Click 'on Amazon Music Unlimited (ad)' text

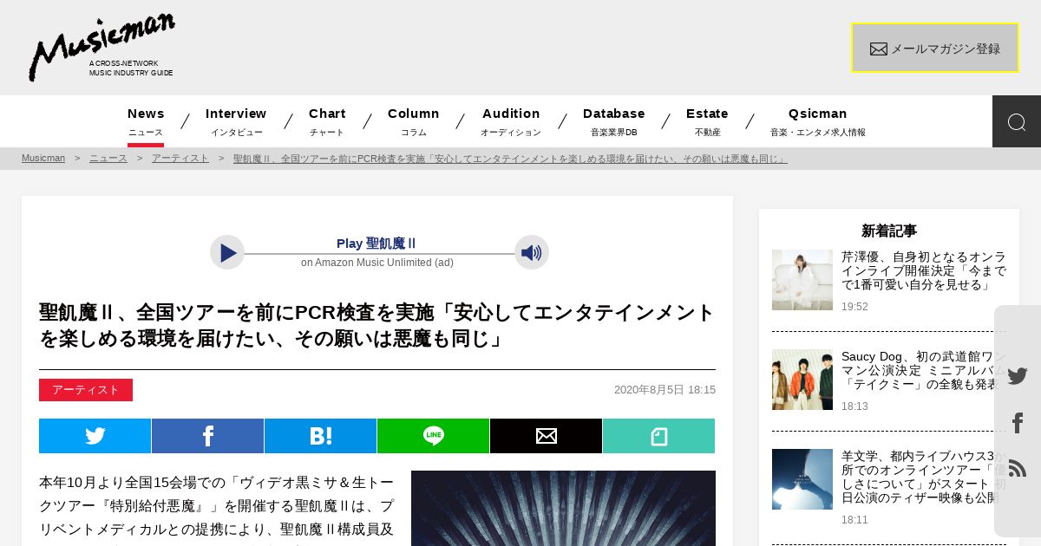click(377, 263)
